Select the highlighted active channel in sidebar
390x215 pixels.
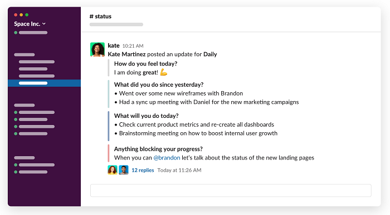click(x=44, y=83)
